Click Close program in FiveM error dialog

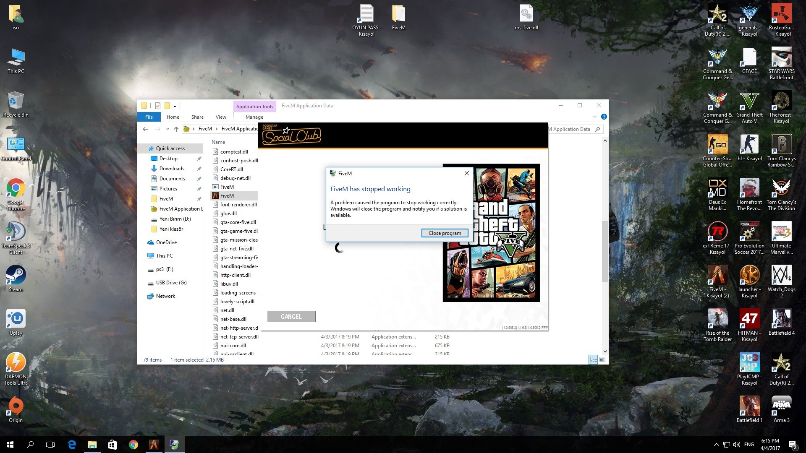pos(445,233)
